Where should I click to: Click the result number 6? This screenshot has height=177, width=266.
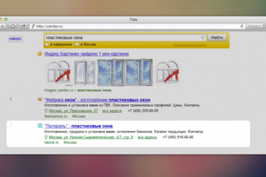coord(10,99)
